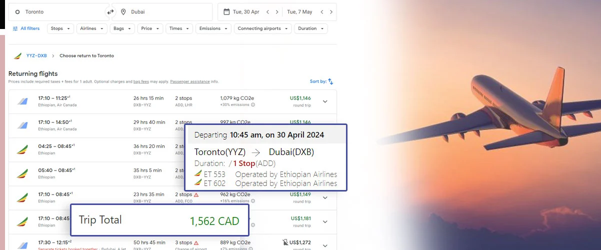Click the Returning flights heading

pos(33,73)
